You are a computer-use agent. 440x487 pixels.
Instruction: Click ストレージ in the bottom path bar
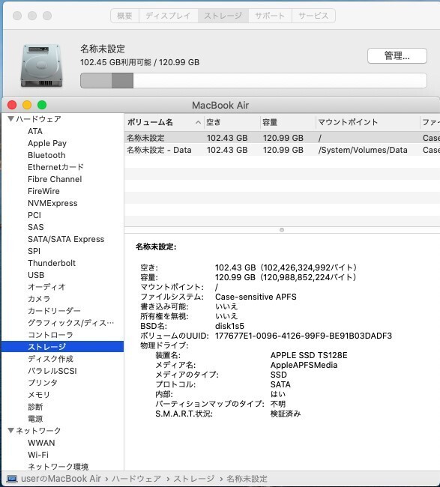tap(194, 479)
